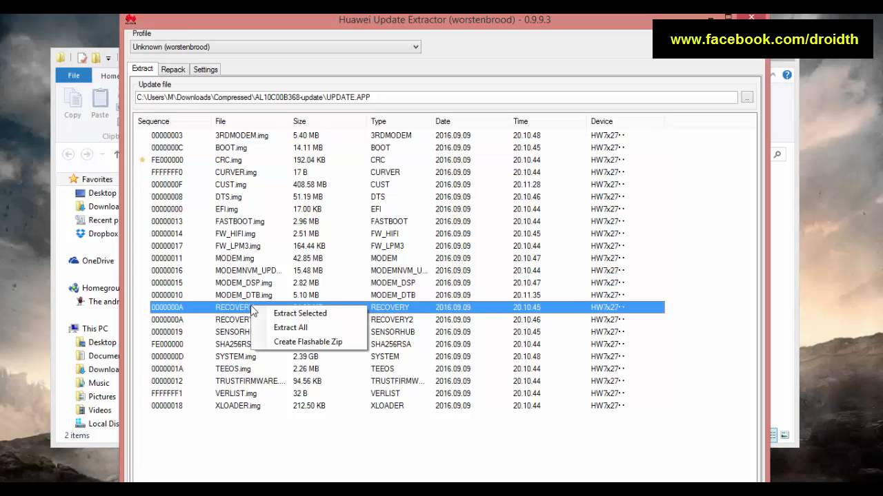Choose Extract All from context menu
This screenshot has height=496, width=883.
[x=290, y=328]
